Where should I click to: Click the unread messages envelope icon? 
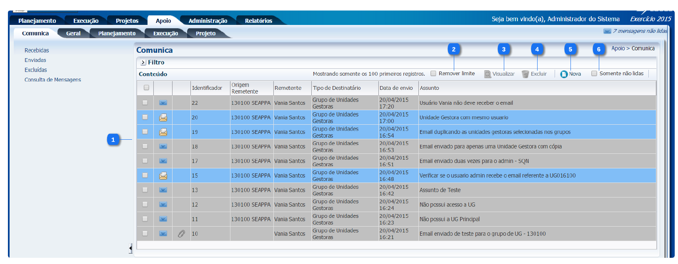[607, 31]
